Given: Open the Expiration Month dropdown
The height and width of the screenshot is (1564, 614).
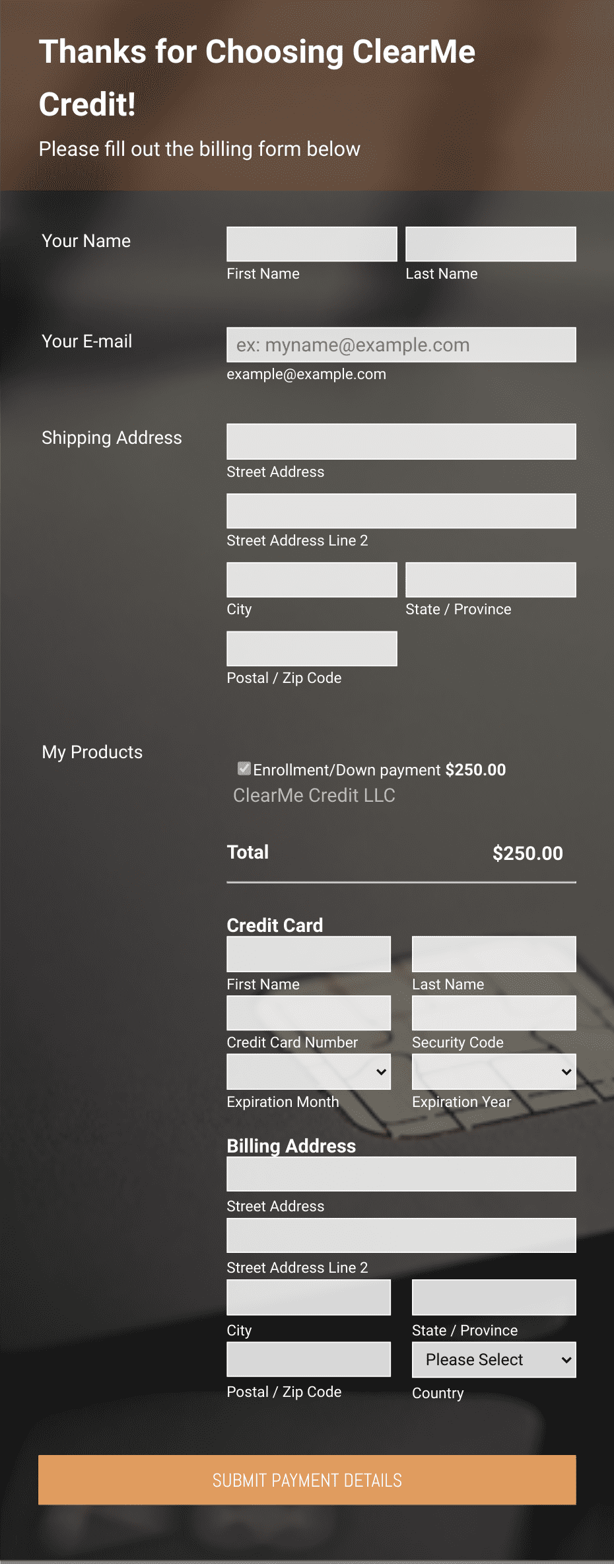Looking at the screenshot, I should pyautogui.click(x=309, y=1072).
